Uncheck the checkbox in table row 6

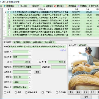tap(9, 26)
